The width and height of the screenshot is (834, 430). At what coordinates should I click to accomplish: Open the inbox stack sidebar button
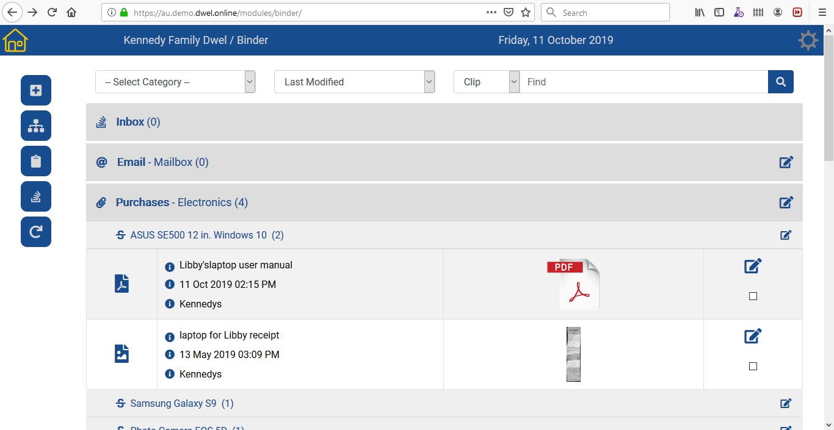tap(36, 196)
